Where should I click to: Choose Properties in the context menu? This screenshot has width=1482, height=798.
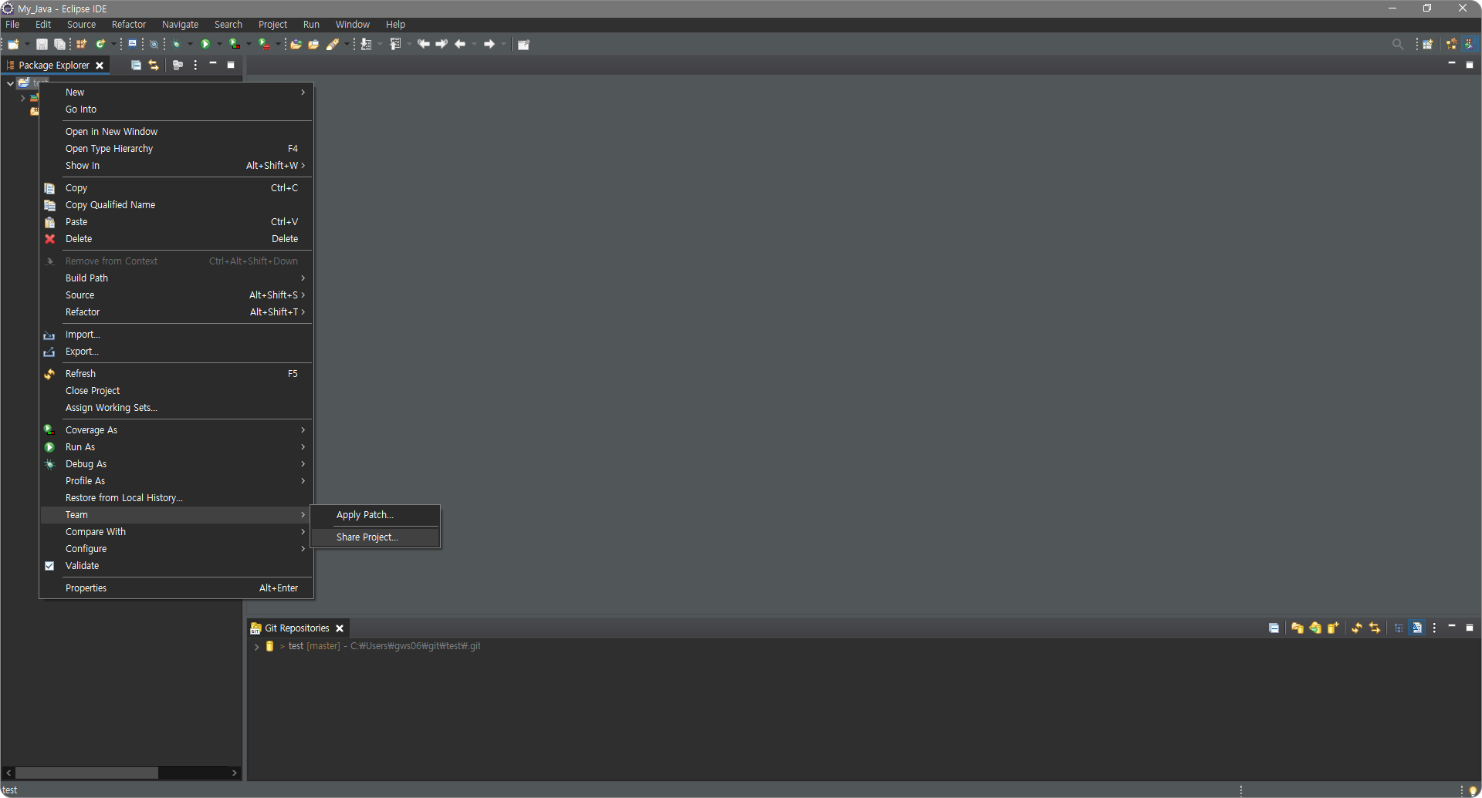pos(177,588)
